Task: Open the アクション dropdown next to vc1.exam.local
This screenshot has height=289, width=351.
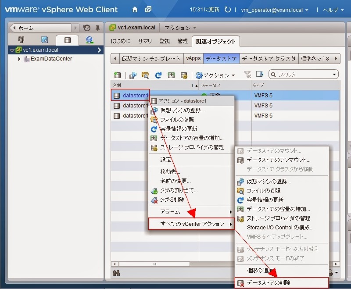Action: click(180, 28)
